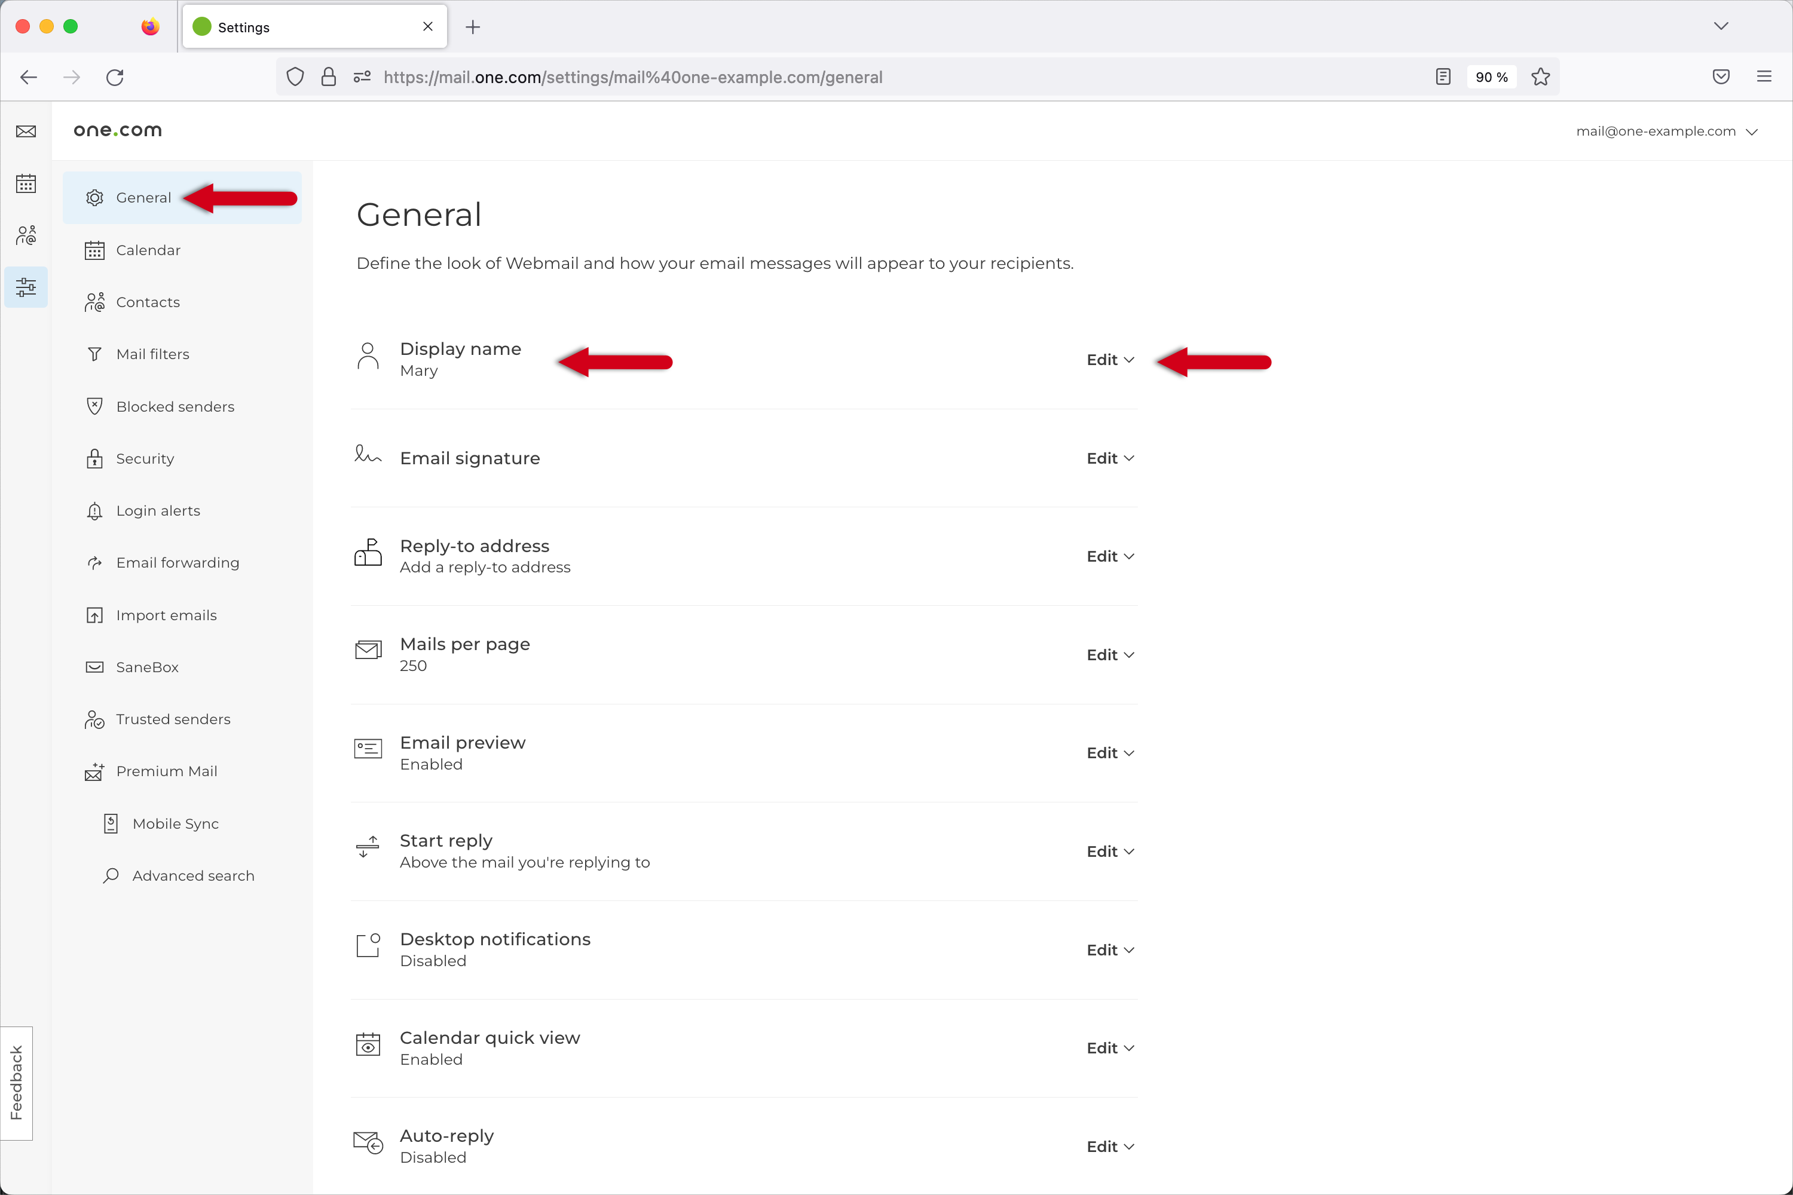Expand Edit for Display name
The image size is (1793, 1195).
click(x=1109, y=360)
